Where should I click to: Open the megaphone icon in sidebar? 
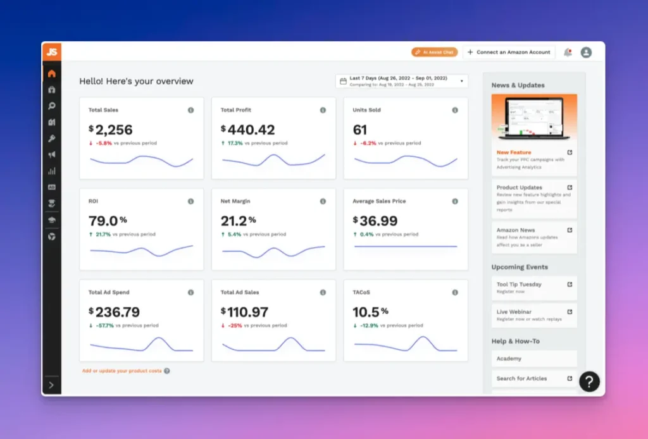pos(52,154)
